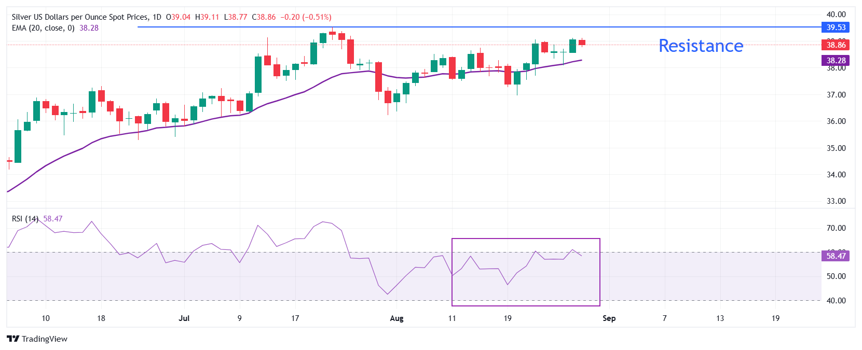
Task: Click the RSI (14) indicator legend label
Action: (x=25, y=219)
